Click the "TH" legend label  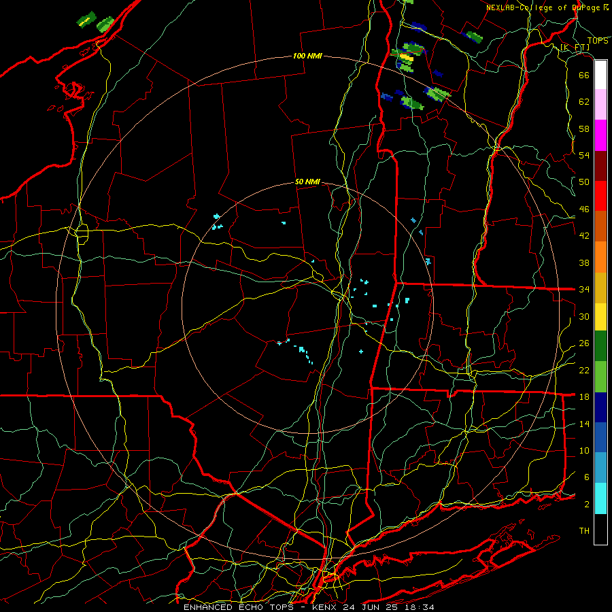tap(584, 531)
